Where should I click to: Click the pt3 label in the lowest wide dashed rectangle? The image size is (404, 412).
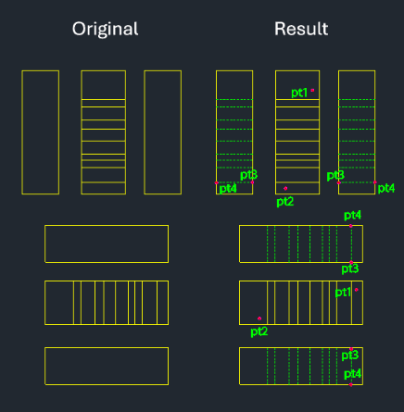point(350,356)
